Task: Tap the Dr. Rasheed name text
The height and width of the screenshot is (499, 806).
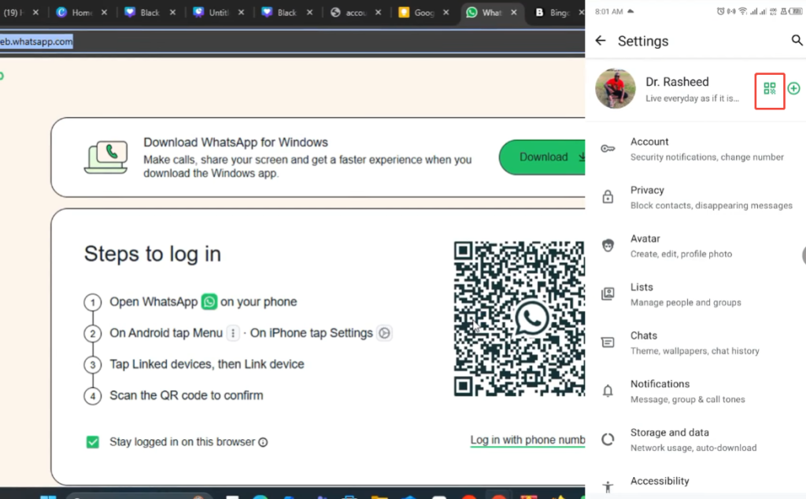Action: 677,82
